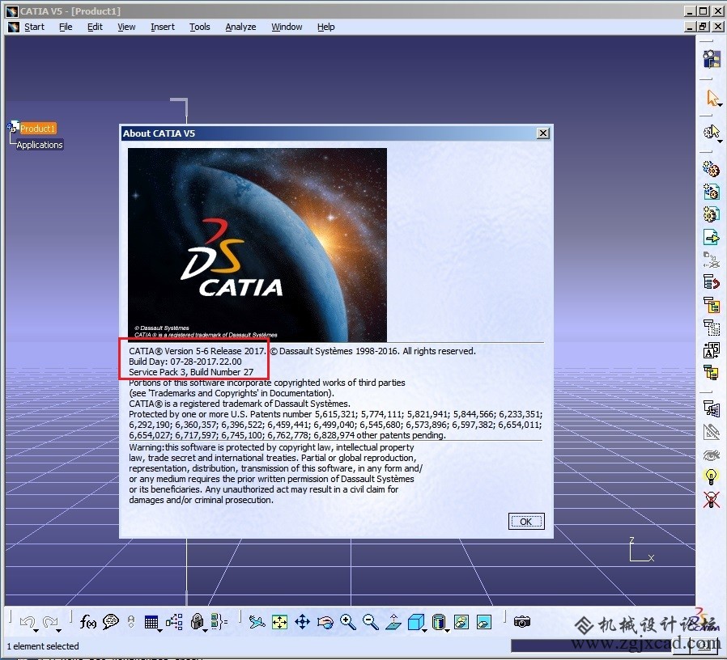Close the About CATIA V5 dialog

pyautogui.click(x=543, y=133)
